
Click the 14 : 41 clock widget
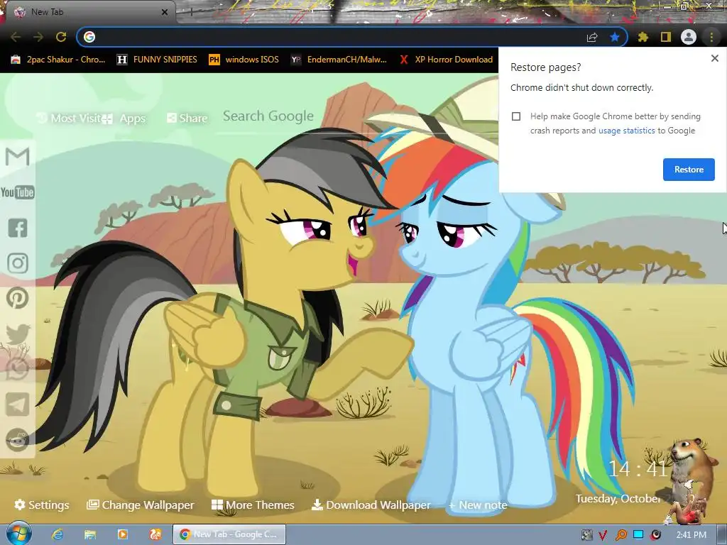(638, 469)
